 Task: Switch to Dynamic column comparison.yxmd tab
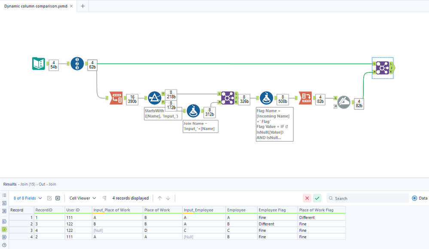click(x=36, y=6)
